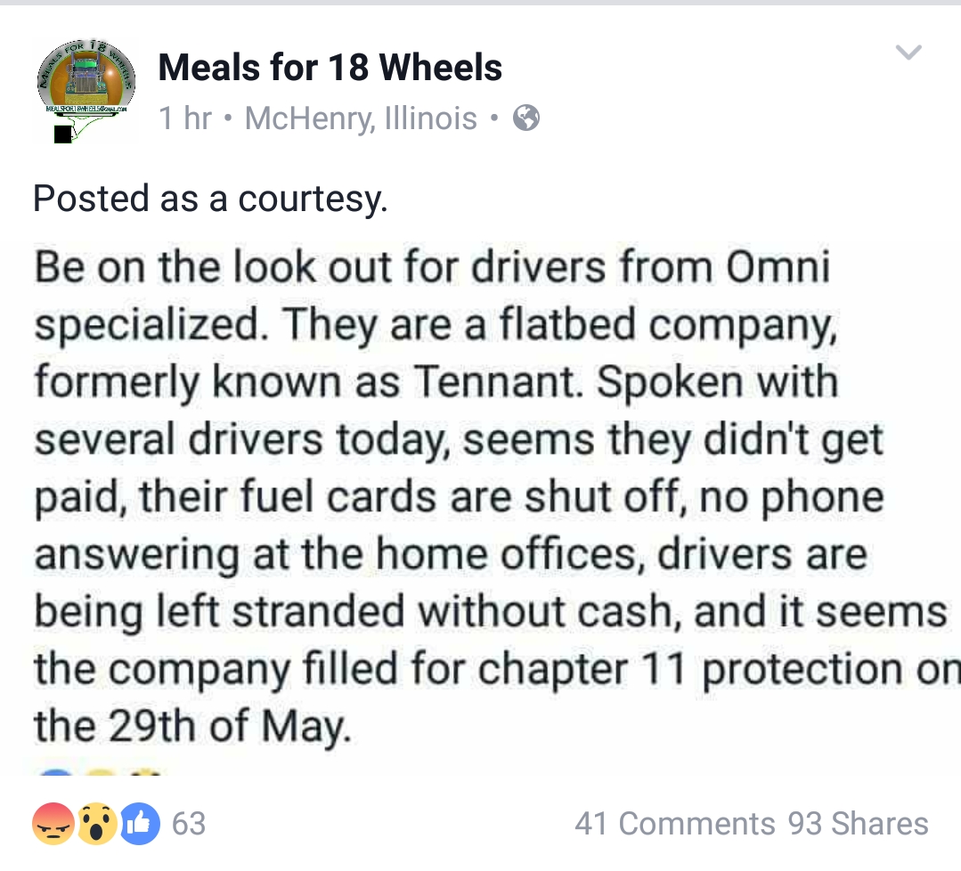Screen dimensions: 961x871
Task: Open the embedded Omni specialized text image
Action: [x=481, y=499]
